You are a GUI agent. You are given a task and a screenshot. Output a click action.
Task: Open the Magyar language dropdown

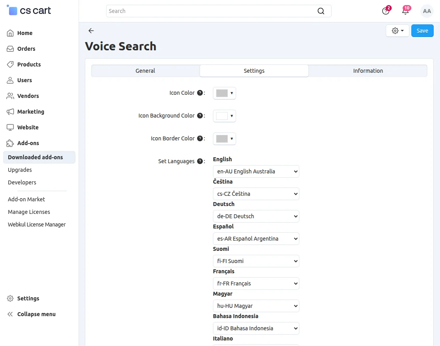(256, 306)
